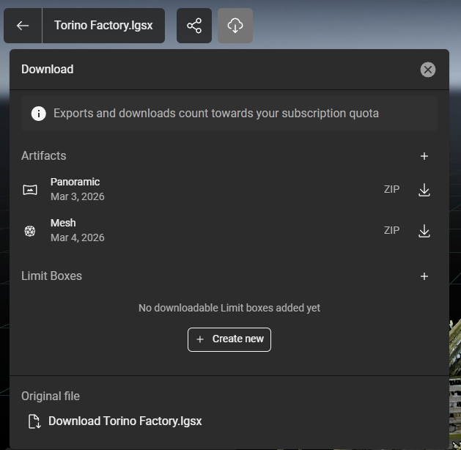Click the Torino Factory.lgsx file title
The height and width of the screenshot is (450, 461).
103,26
